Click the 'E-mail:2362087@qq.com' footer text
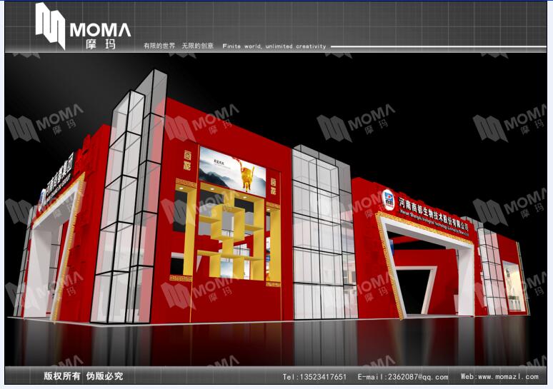Screen dimensions: 553x389 point(403,377)
